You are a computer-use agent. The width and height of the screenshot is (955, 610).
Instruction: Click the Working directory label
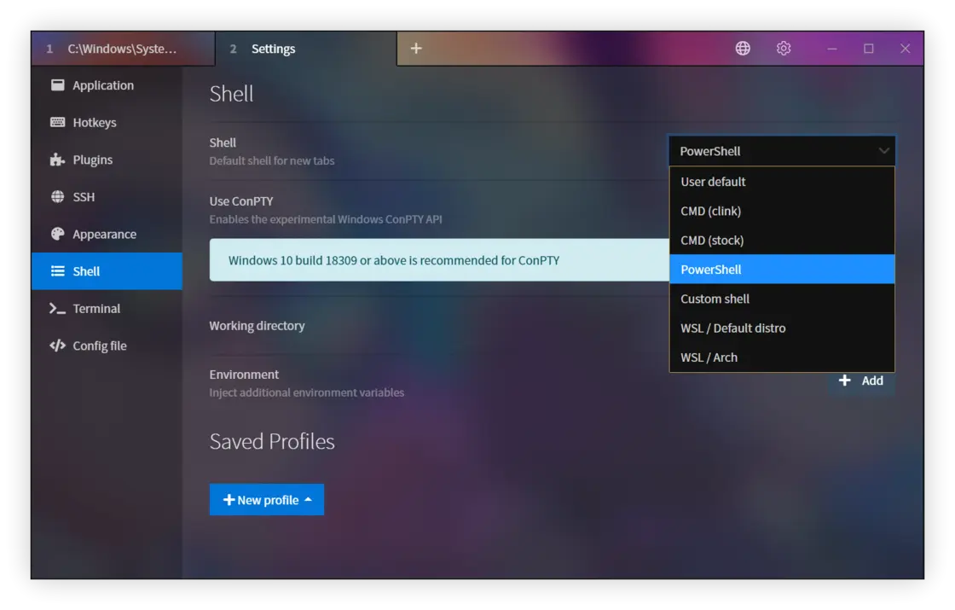[257, 325]
